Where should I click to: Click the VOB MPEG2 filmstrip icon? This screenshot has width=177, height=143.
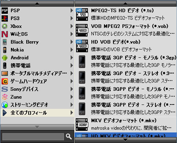[82, 30]
